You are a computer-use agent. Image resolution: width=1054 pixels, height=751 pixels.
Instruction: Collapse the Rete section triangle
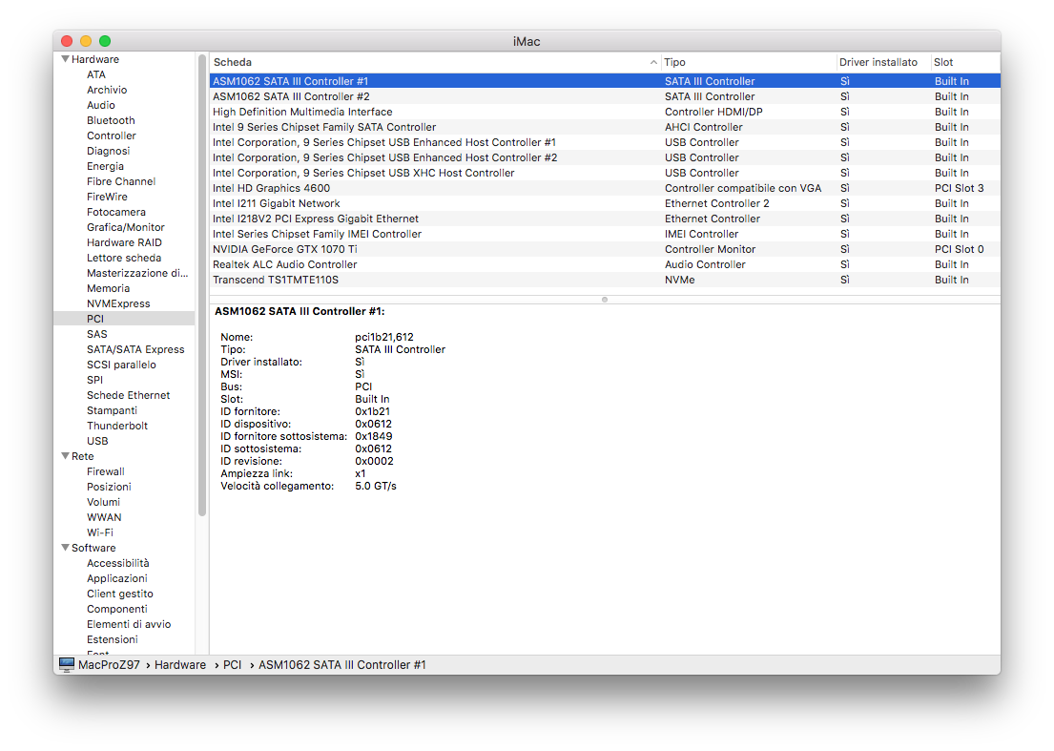pyautogui.click(x=65, y=456)
